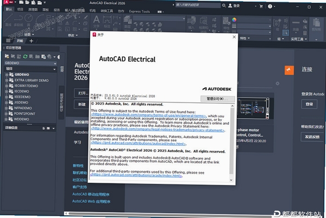Open the general-terms Terms of Use link
326x218 pixels.
[x=149, y=116]
